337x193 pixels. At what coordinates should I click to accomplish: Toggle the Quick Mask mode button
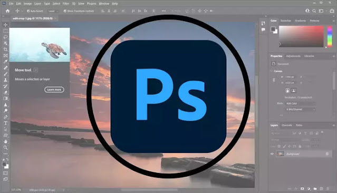point(6,173)
